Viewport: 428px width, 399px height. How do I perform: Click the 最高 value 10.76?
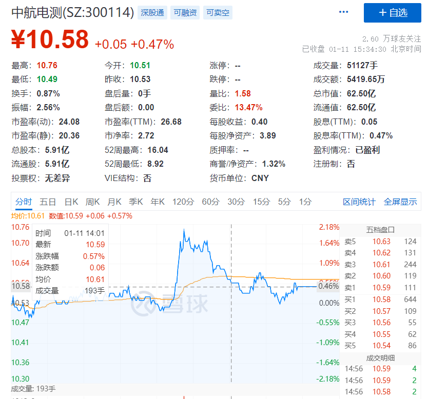pyautogui.click(x=47, y=66)
